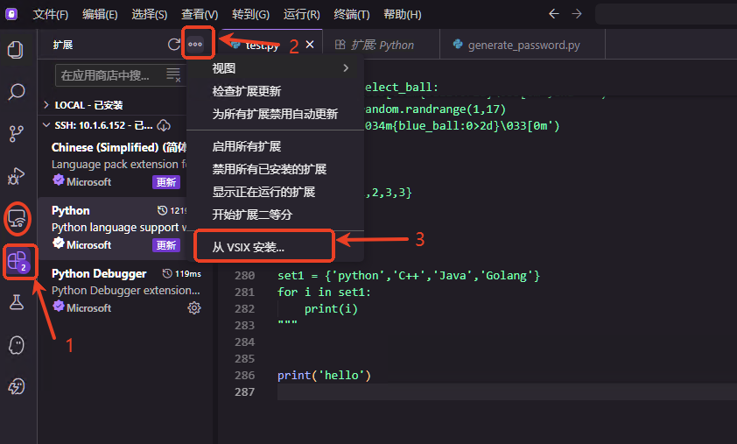Choose 开始扩展二等分 entry
This screenshot has height=444, width=737.
276,215
